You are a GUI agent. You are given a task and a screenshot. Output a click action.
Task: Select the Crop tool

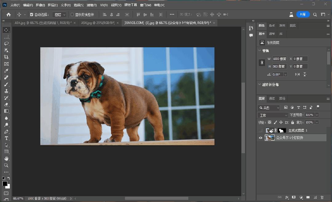pyautogui.click(x=6, y=57)
